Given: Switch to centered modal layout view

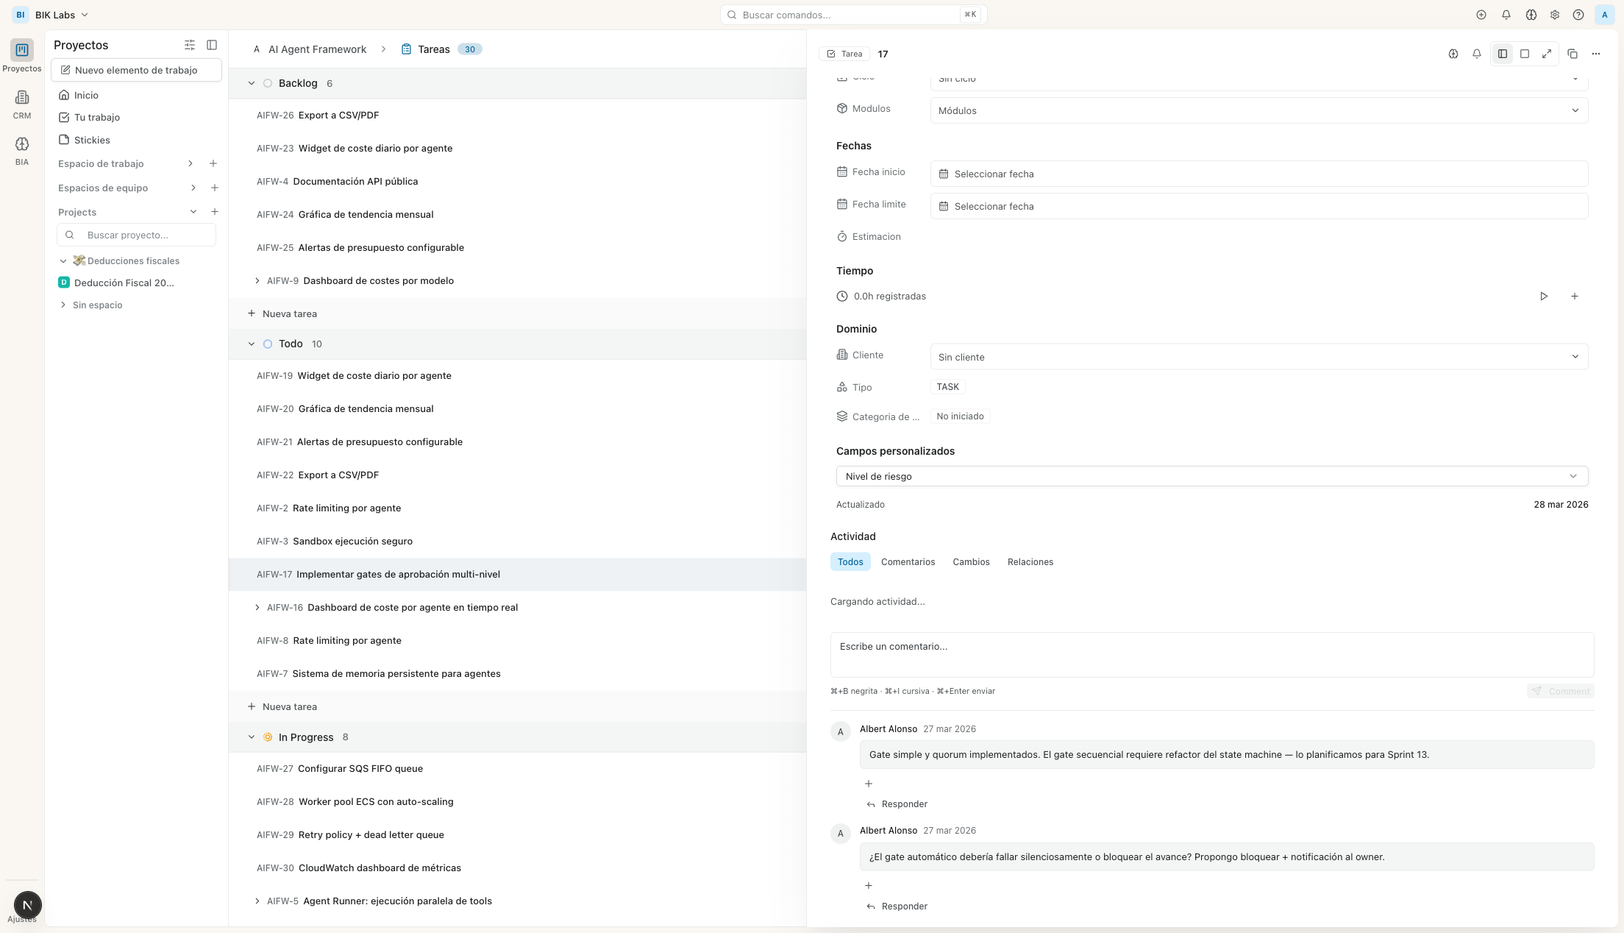Looking at the screenshot, I should [x=1525, y=54].
